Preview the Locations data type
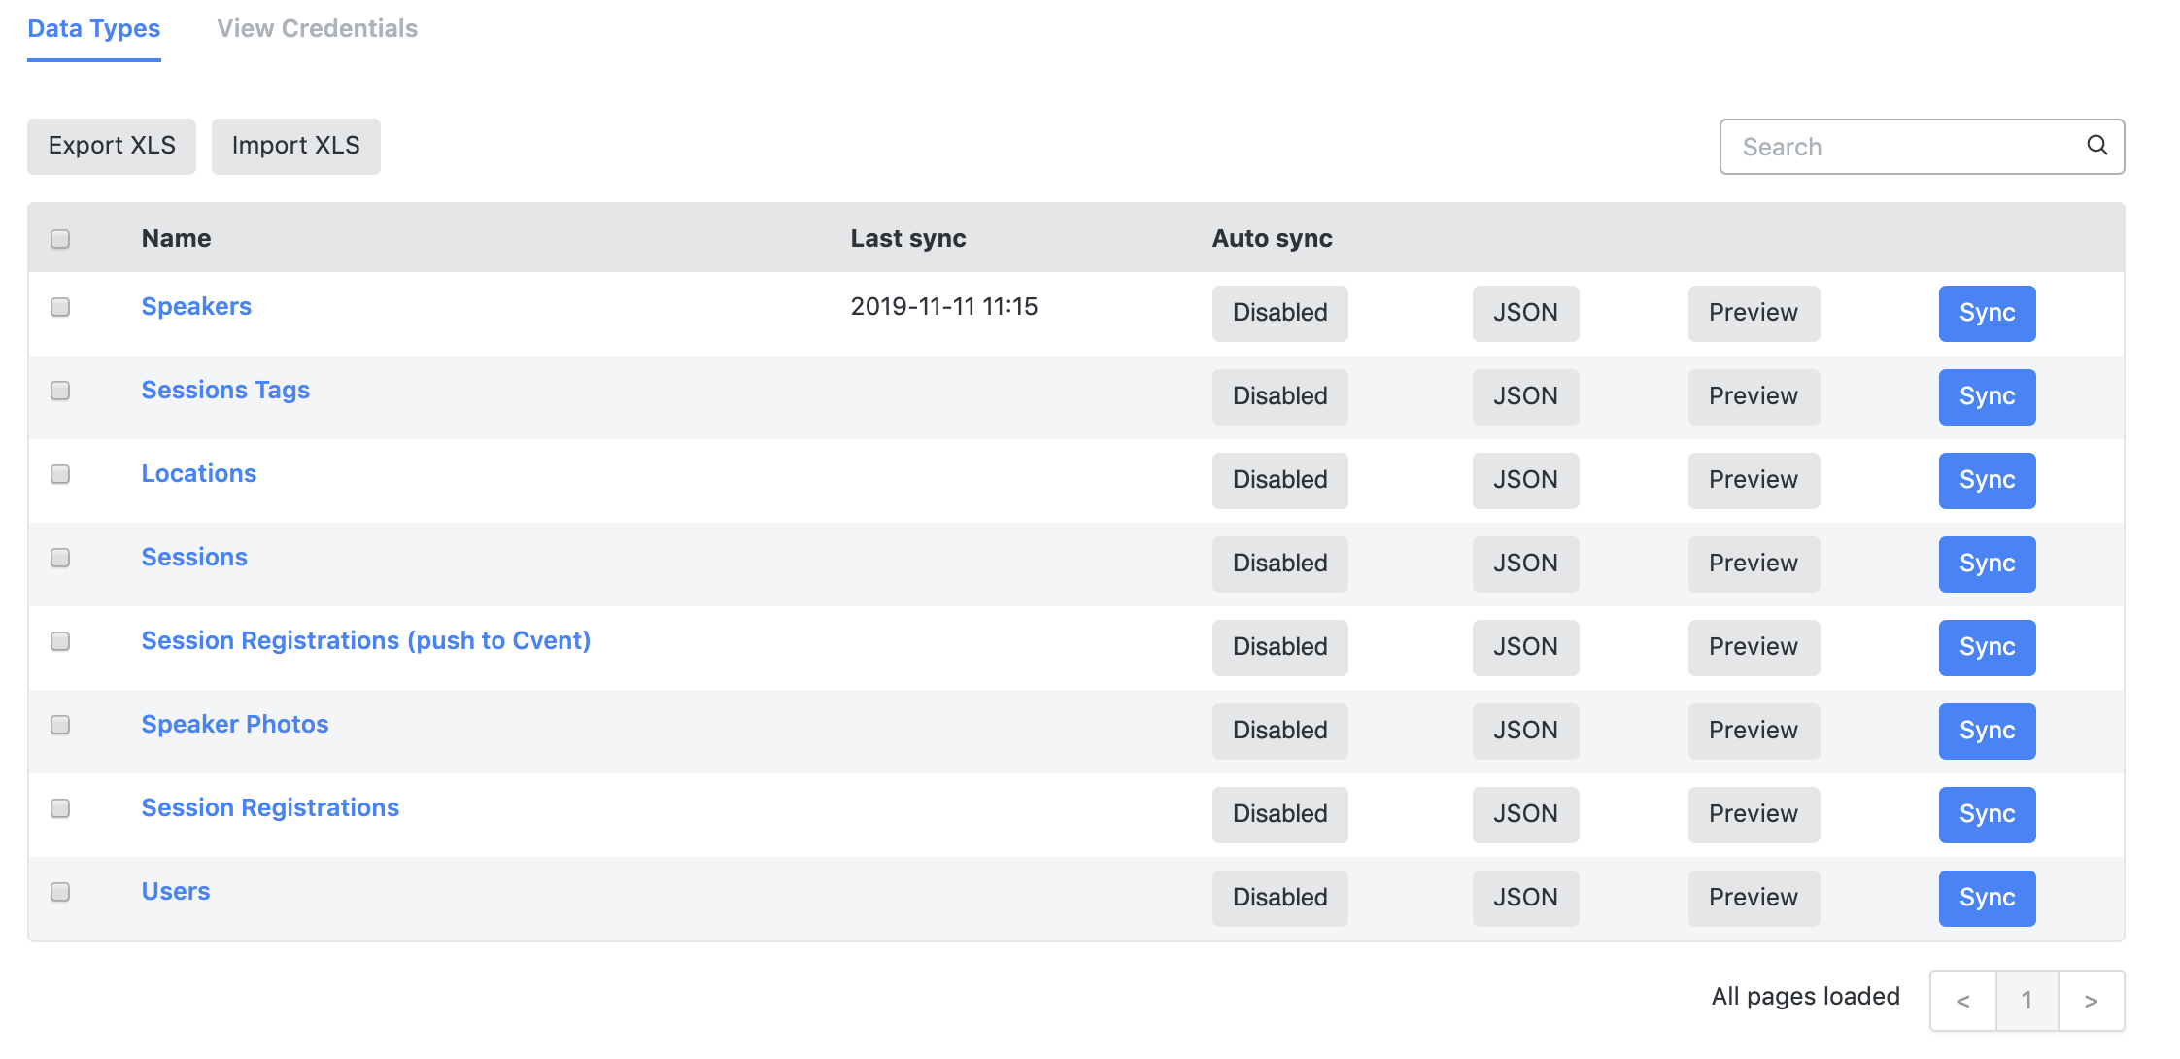Image resolution: width=2180 pixels, height=1059 pixels. [x=1754, y=480]
